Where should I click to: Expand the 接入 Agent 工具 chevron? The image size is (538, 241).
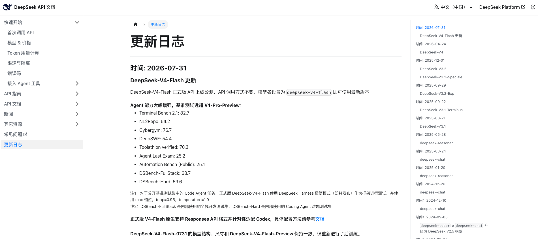pos(77,83)
